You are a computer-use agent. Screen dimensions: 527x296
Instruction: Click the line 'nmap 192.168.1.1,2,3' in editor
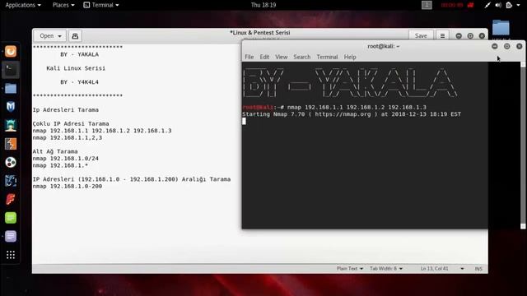coord(68,138)
